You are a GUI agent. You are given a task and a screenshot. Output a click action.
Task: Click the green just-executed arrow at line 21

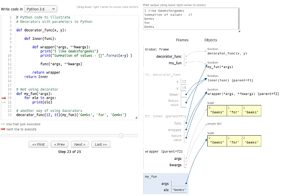click(x=4, y=102)
